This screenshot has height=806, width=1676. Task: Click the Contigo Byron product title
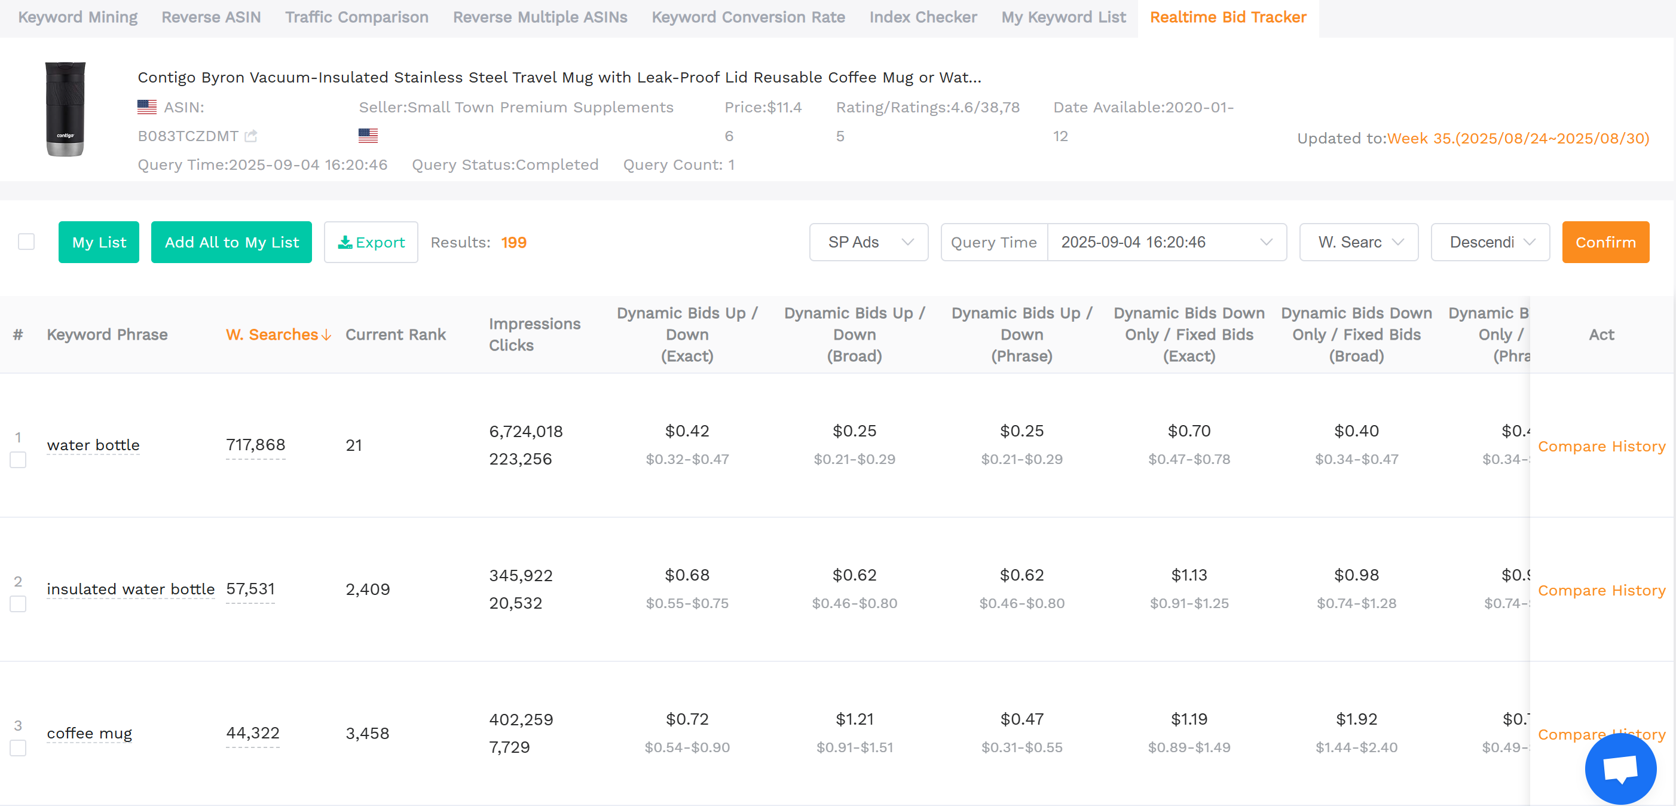click(x=559, y=77)
